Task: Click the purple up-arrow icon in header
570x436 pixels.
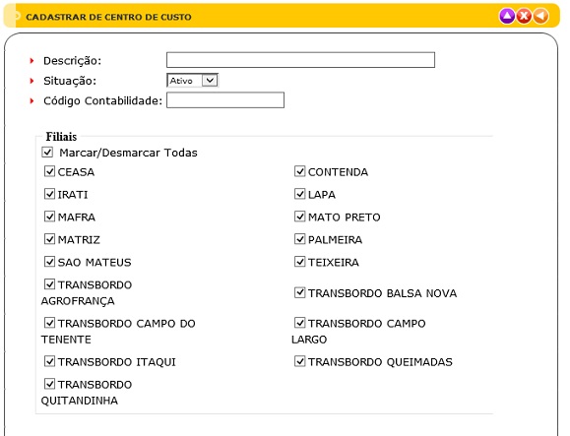Action: 507,17
